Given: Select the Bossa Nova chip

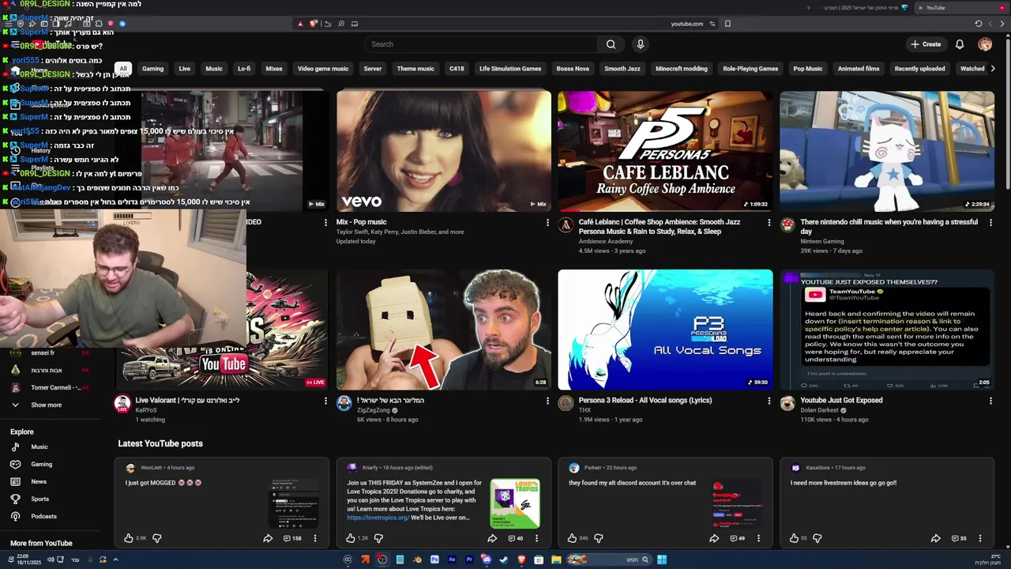Looking at the screenshot, I should coord(573,69).
